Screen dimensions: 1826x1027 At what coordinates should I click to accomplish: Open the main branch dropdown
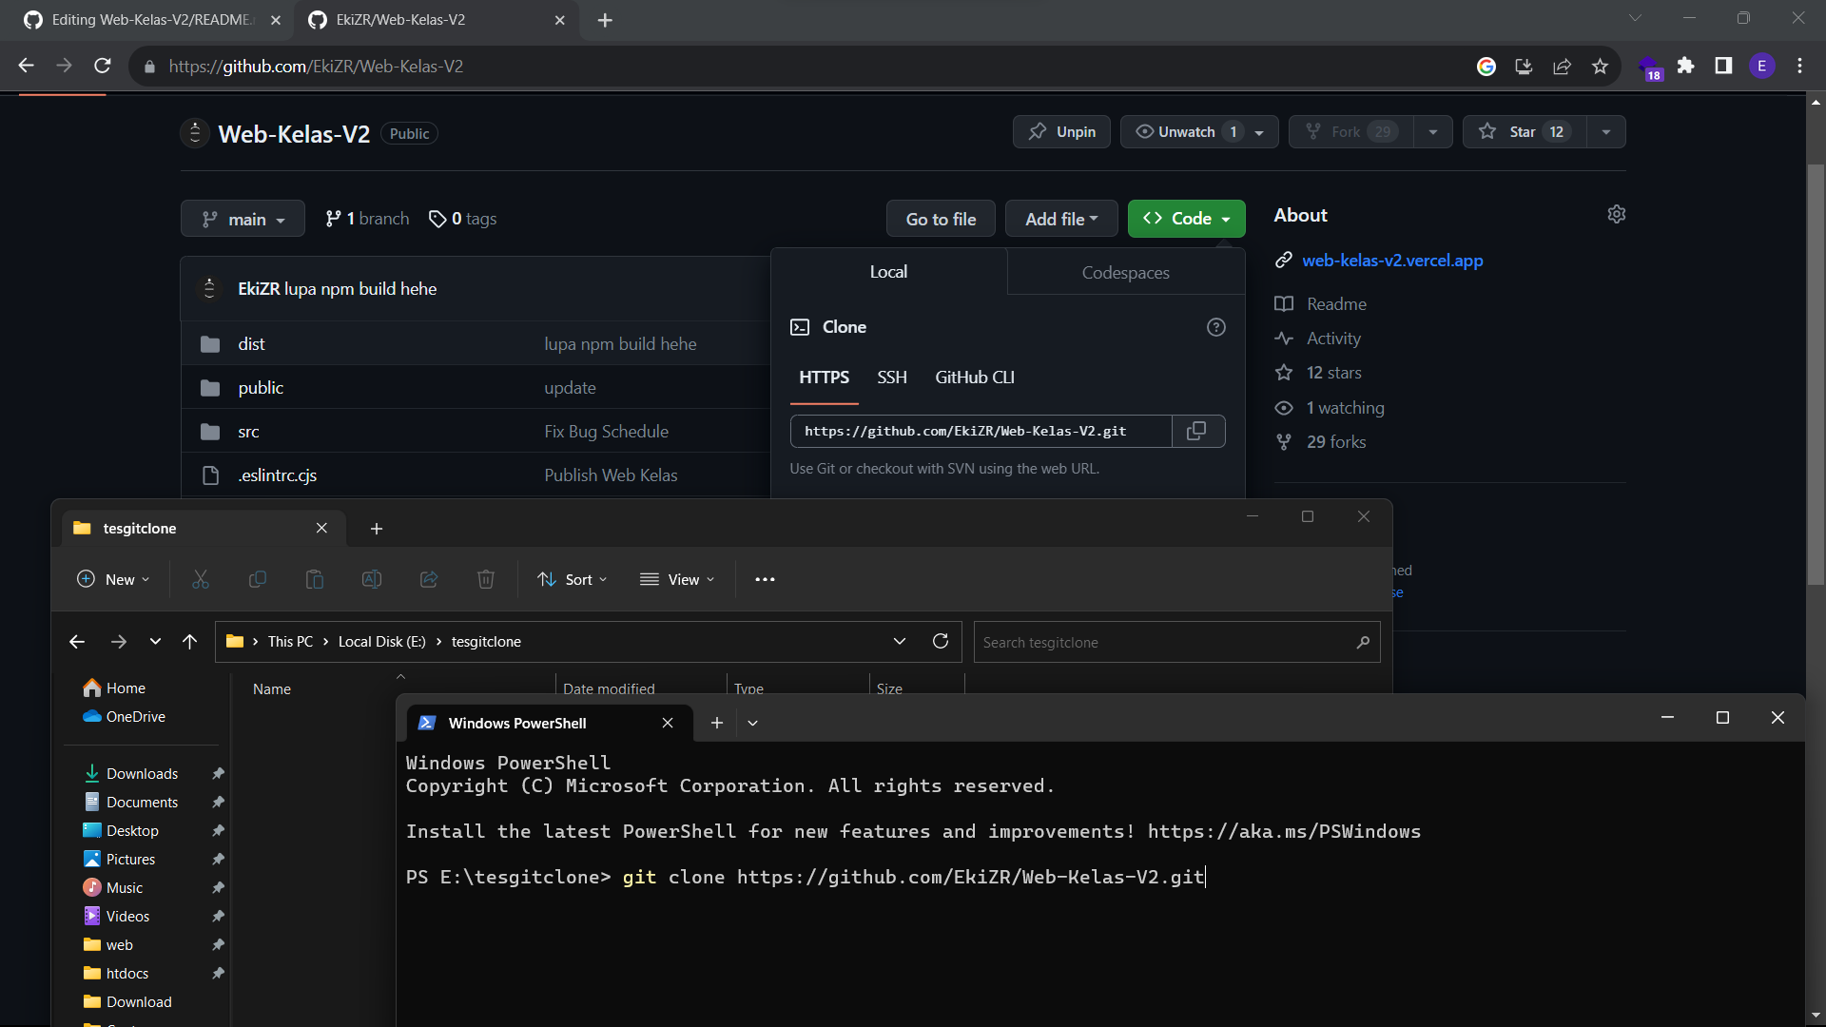[x=242, y=218]
